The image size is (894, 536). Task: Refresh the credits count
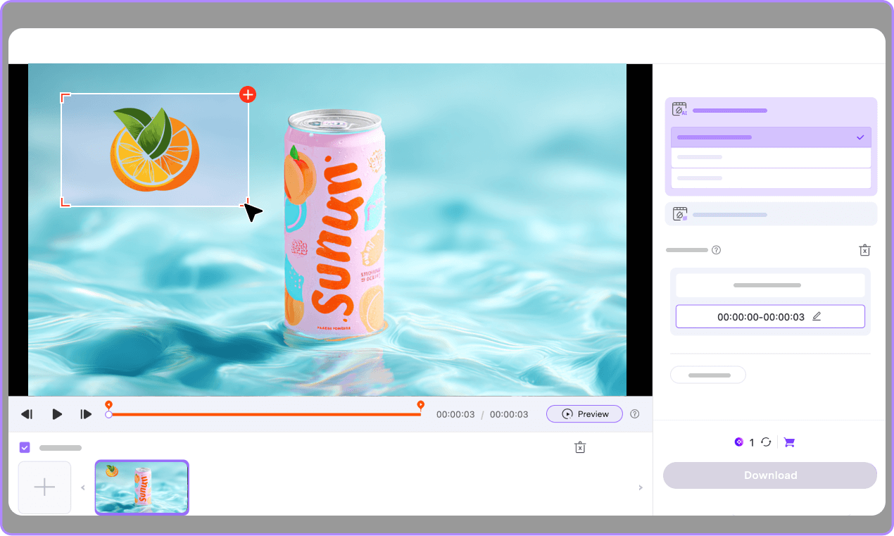coord(766,442)
